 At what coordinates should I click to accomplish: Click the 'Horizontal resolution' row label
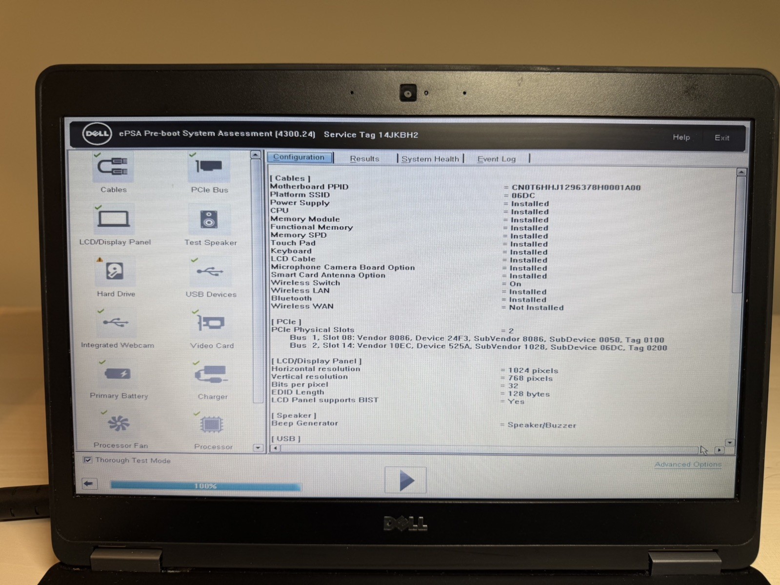[316, 369]
